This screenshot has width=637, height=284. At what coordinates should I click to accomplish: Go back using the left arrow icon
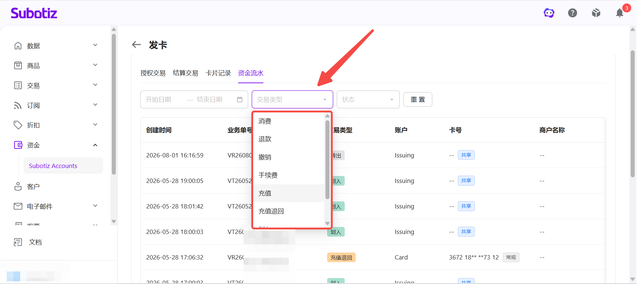tap(136, 44)
